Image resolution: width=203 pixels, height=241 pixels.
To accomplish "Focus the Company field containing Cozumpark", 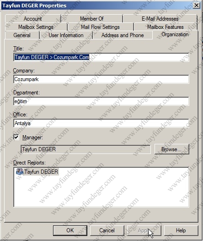I will coord(101,79).
